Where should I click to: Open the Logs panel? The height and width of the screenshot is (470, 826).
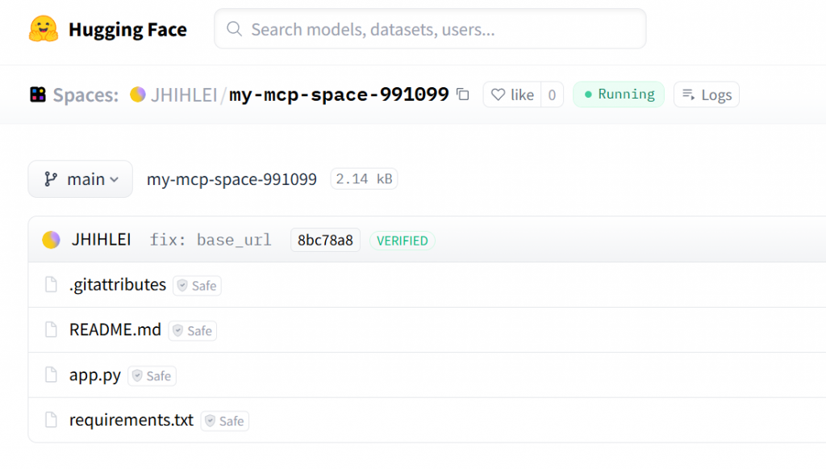click(707, 94)
